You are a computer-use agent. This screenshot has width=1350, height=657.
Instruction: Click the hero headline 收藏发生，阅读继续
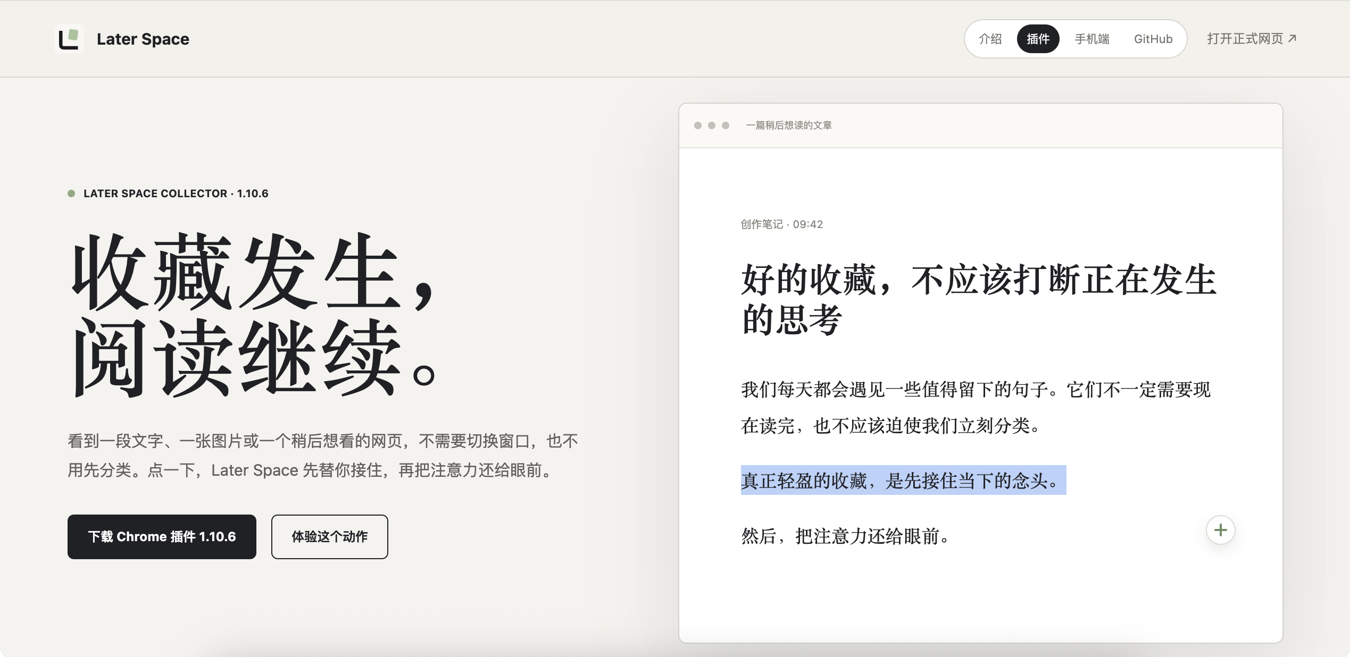254,315
